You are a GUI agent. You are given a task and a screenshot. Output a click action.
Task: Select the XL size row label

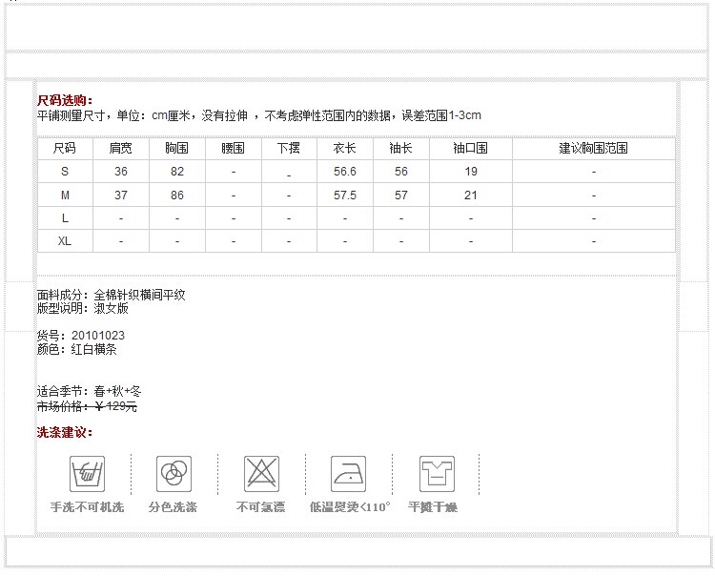point(65,241)
